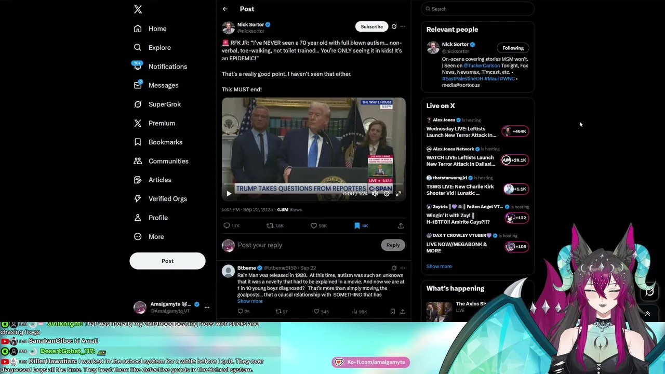Expand Live on X with Show more
Image resolution: width=665 pixels, height=374 pixels.
(x=439, y=266)
